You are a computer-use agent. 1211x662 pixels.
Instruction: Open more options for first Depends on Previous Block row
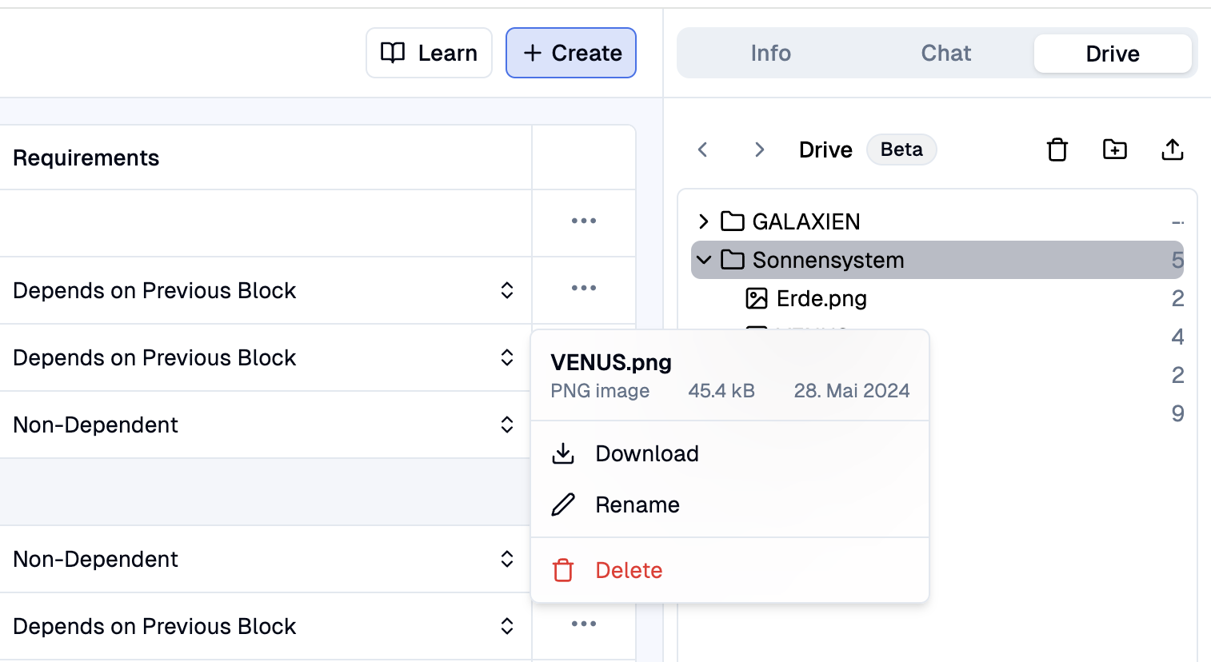pos(584,288)
